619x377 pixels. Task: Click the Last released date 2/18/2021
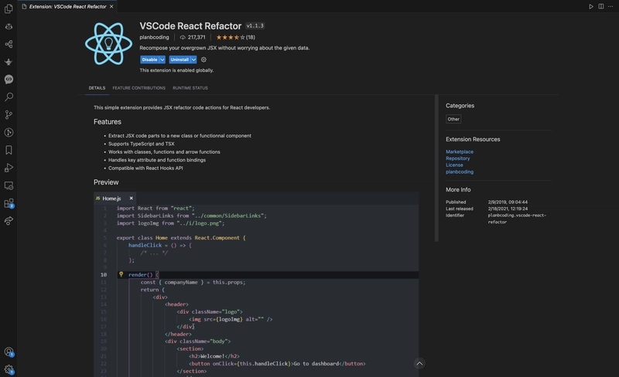pos(508,209)
